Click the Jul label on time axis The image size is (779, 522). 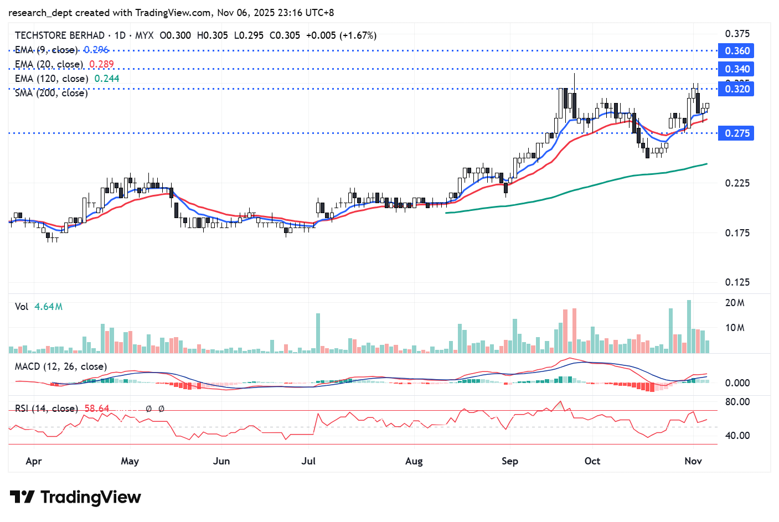(308, 461)
